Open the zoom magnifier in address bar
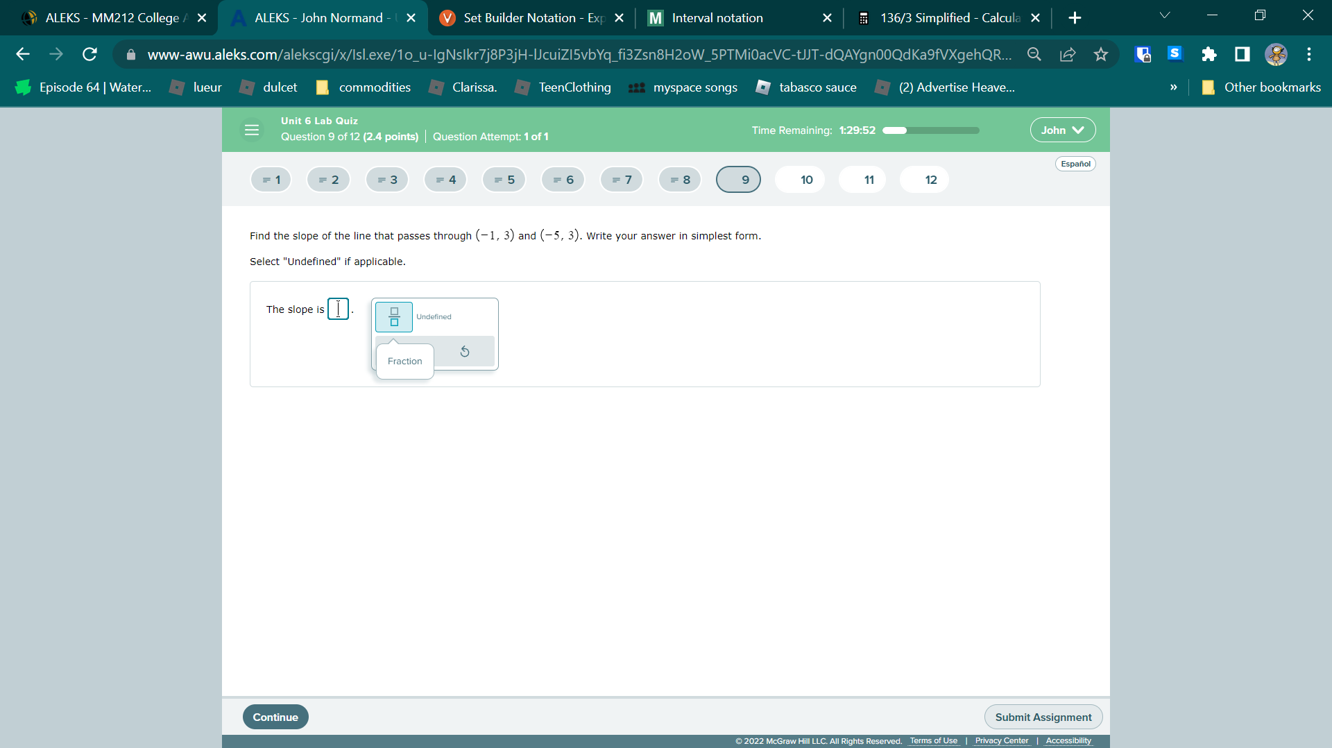Viewport: 1332px width, 748px height. [x=1034, y=54]
